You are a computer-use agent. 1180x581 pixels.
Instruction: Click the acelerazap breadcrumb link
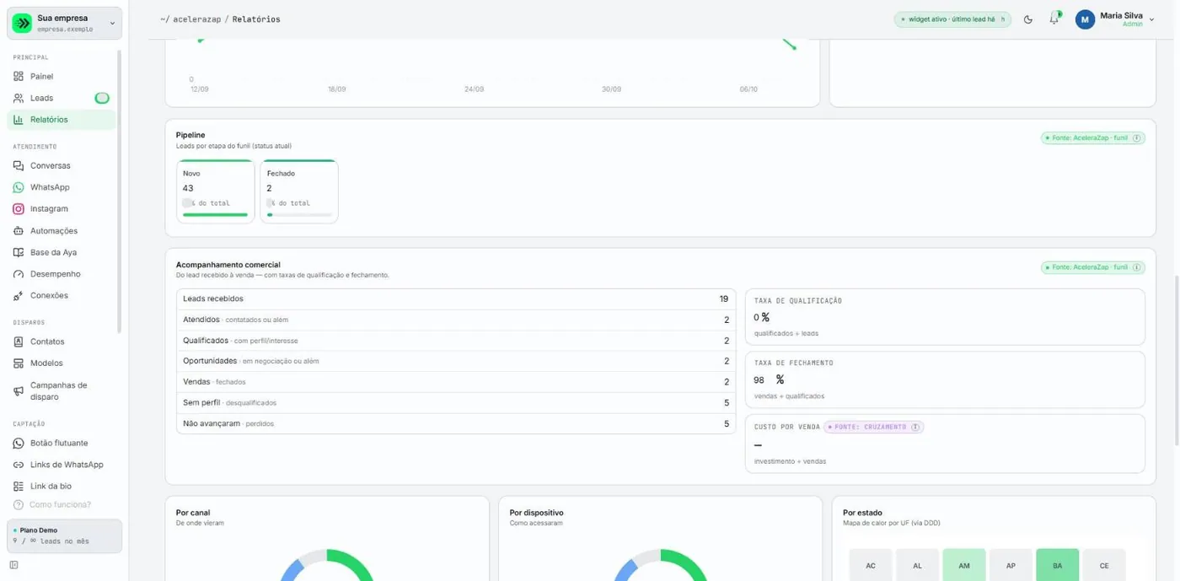[x=196, y=19]
